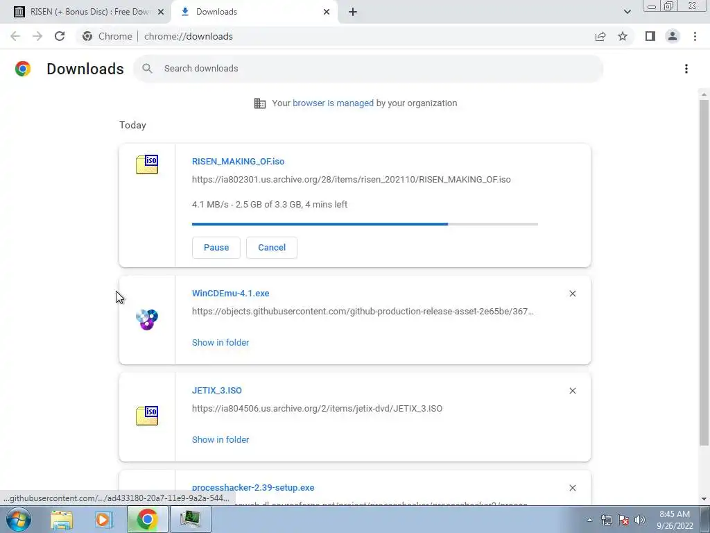Reload the Downloads page
Viewport: 710px width, 533px height.
[60, 36]
